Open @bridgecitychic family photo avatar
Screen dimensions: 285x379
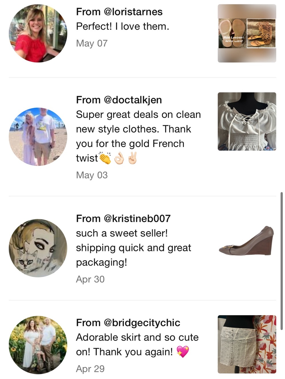38,345
